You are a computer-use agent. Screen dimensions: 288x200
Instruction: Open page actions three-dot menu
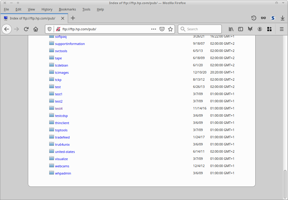[154, 29]
